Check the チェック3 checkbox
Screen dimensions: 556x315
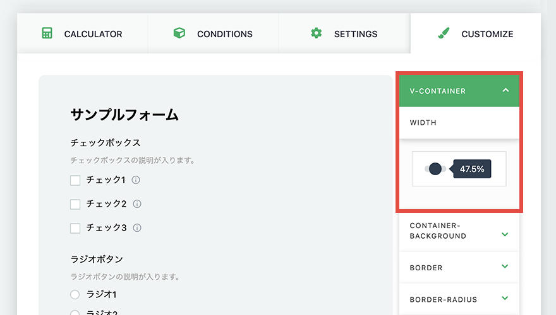click(x=75, y=228)
